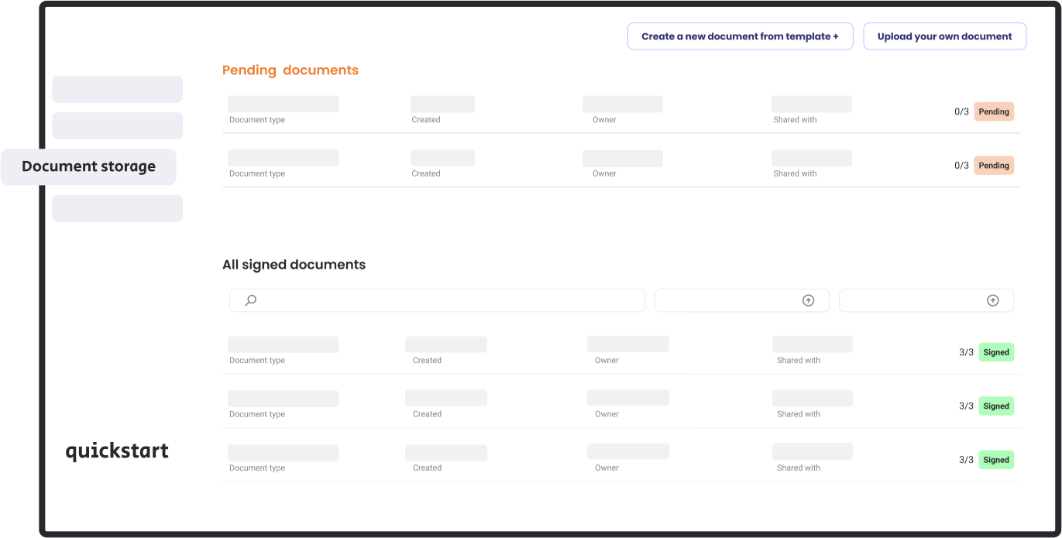Click the 3/3 signing progress indicator
The image size is (1062, 538).
coord(965,351)
